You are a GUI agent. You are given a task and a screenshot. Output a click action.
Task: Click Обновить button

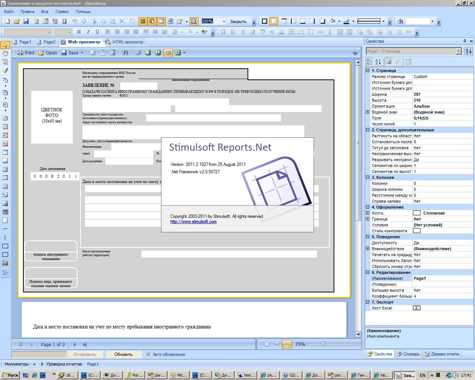tap(124, 354)
